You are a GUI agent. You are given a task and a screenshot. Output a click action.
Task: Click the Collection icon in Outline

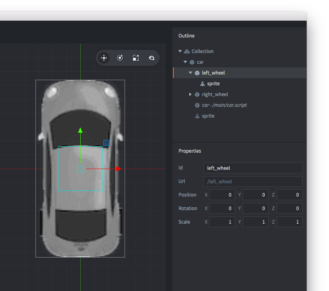point(187,51)
